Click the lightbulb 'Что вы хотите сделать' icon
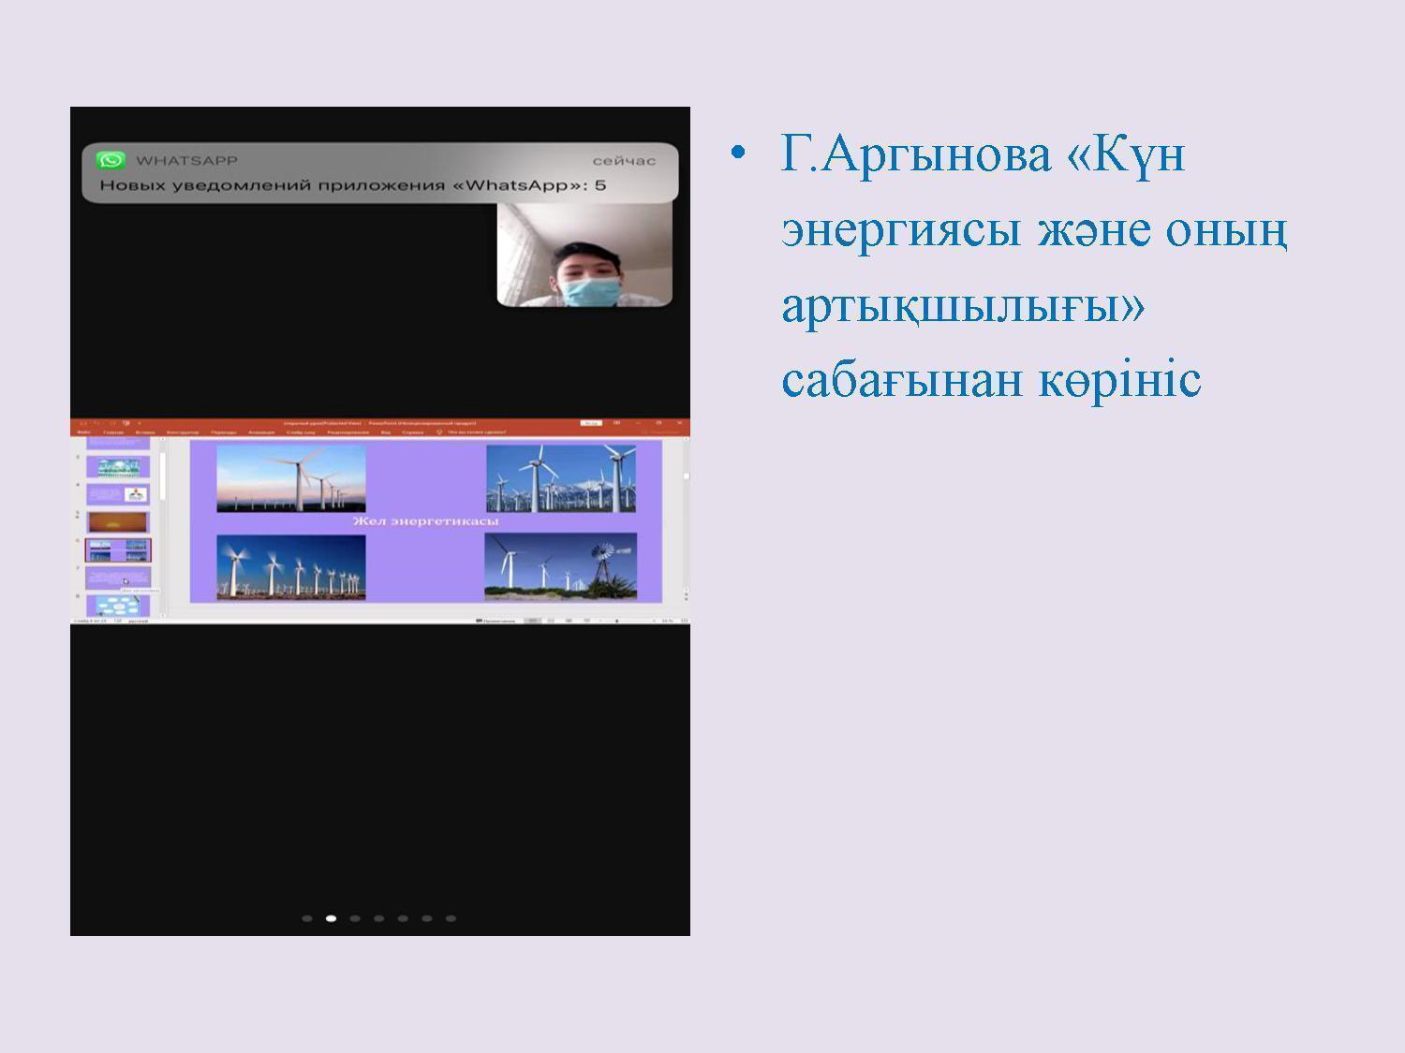Image resolution: width=1405 pixels, height=1053 pixels. click(x=439, y=432)
